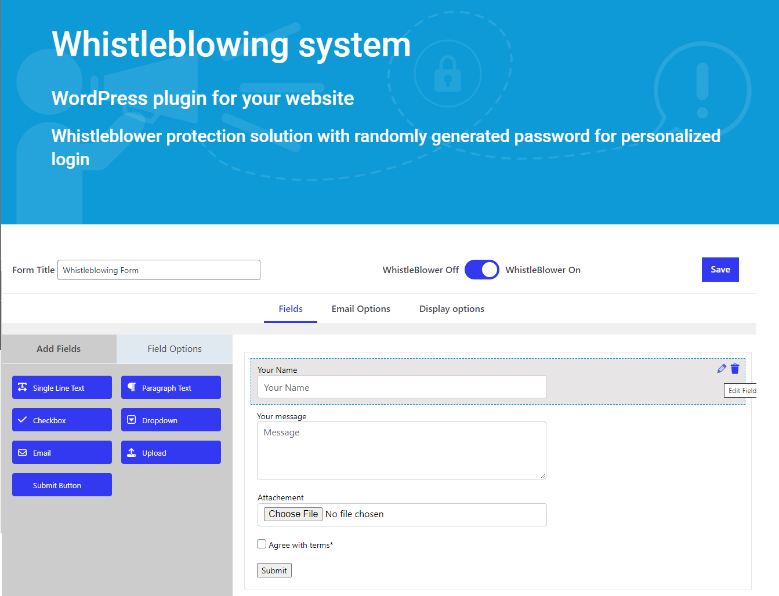Image resolution: width=779 pixels, height=596 pixels.
Task: Add a Single Line Text field
Action: click(62, 387)
